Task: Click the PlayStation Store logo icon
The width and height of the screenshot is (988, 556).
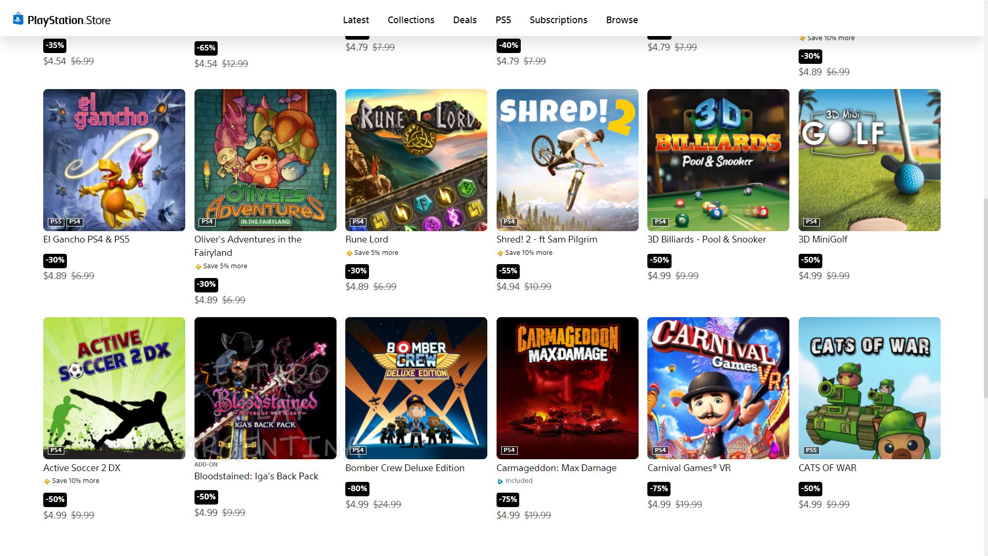Action: [x=19, y=19]
